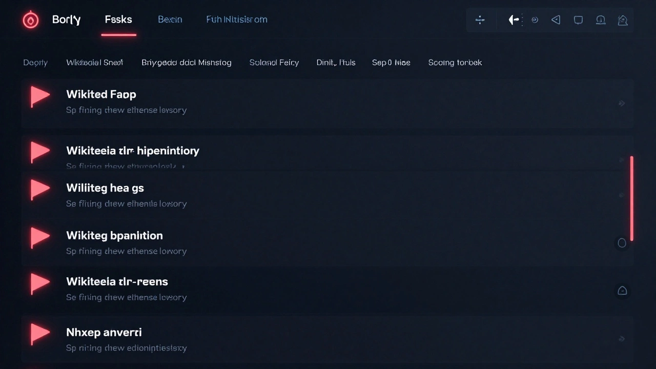Viewport: 656px width, 369px height.
Task: Toggle the red flag on Wiliiteg hea gs
Action: click(39, 189)
